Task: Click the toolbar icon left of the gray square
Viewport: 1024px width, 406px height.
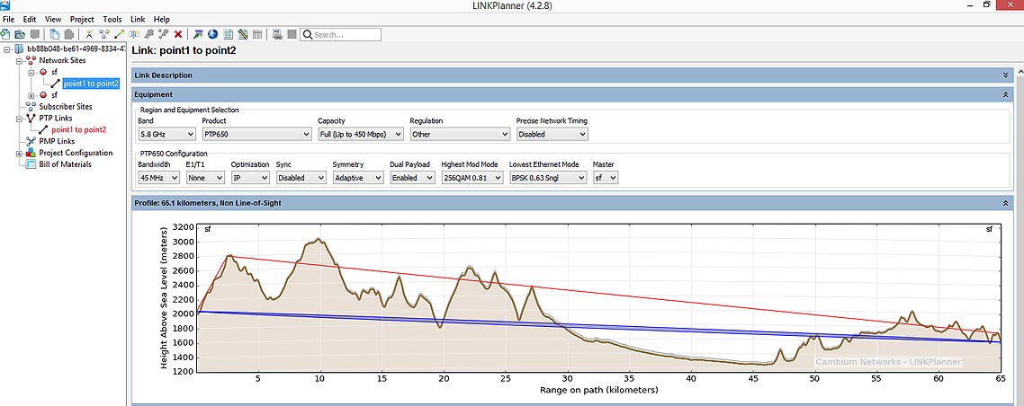Action: (x=277, y=34)
